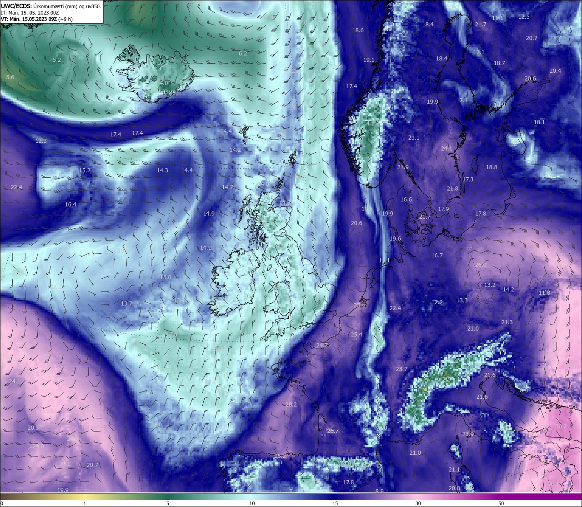Click the 16.7 value on the map
Image resolution: width=582 pixels, height=507 pixels.
click(437, 256)
